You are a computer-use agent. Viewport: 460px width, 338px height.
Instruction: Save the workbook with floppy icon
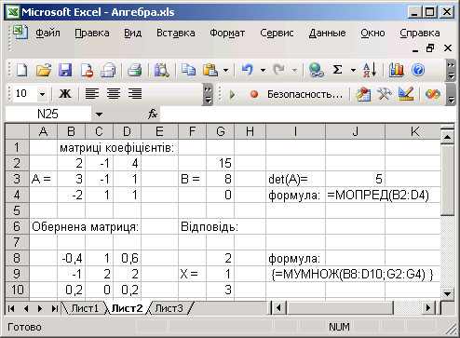pos(65,70)
